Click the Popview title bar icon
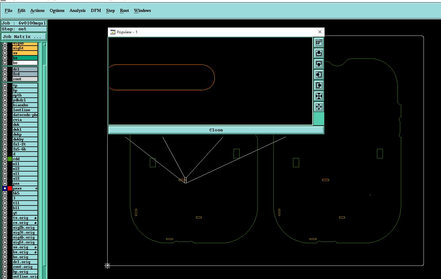This screenshot has height=279, width=441. [113, 32]
